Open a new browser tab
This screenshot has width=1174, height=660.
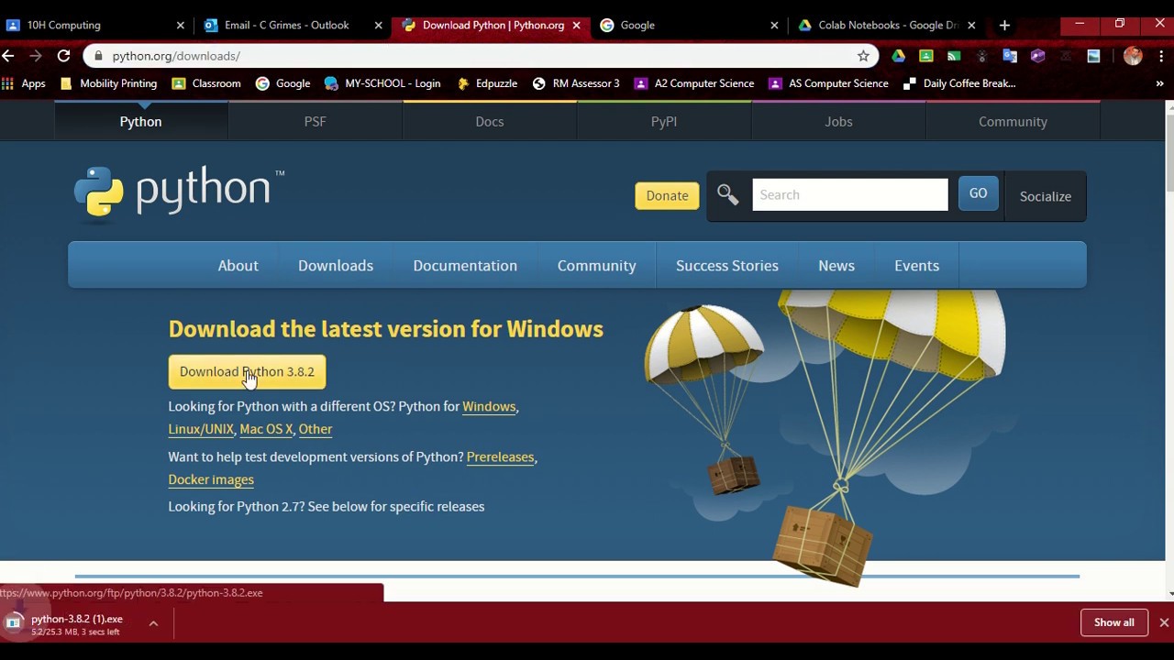1004,25
